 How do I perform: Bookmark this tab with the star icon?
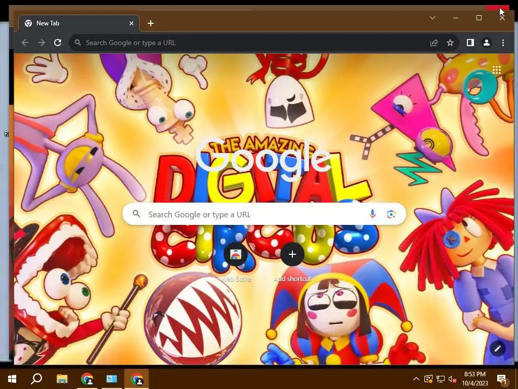450,43
